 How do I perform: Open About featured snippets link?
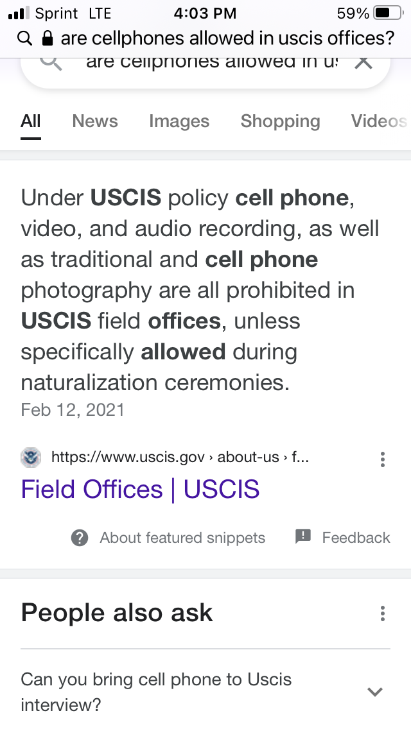(182, 538)
